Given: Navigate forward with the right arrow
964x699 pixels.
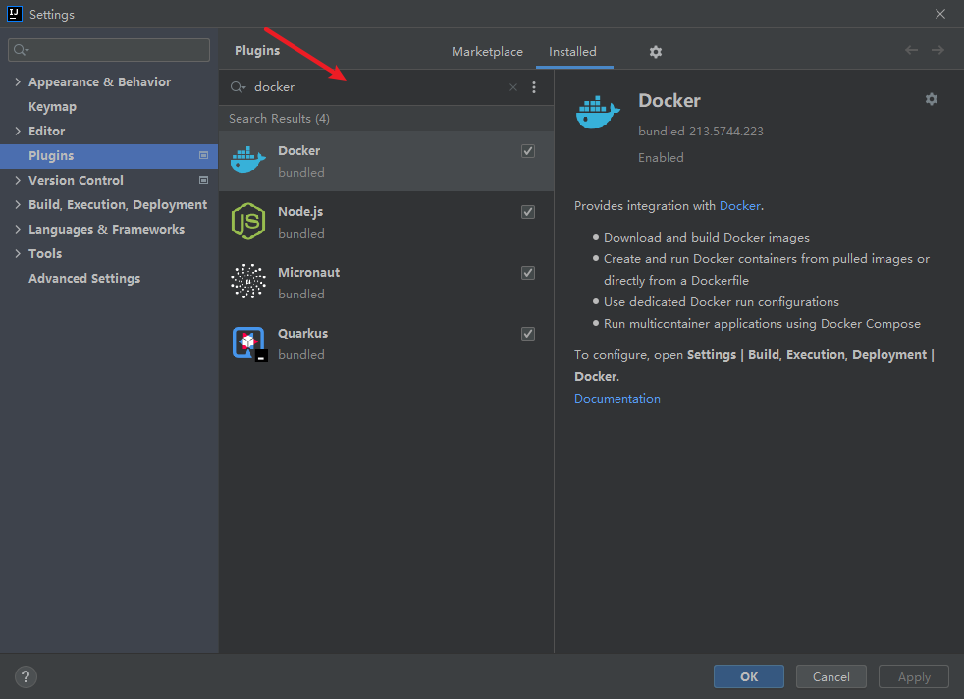Looking at the screenshot, I should [x=937, y=50].
